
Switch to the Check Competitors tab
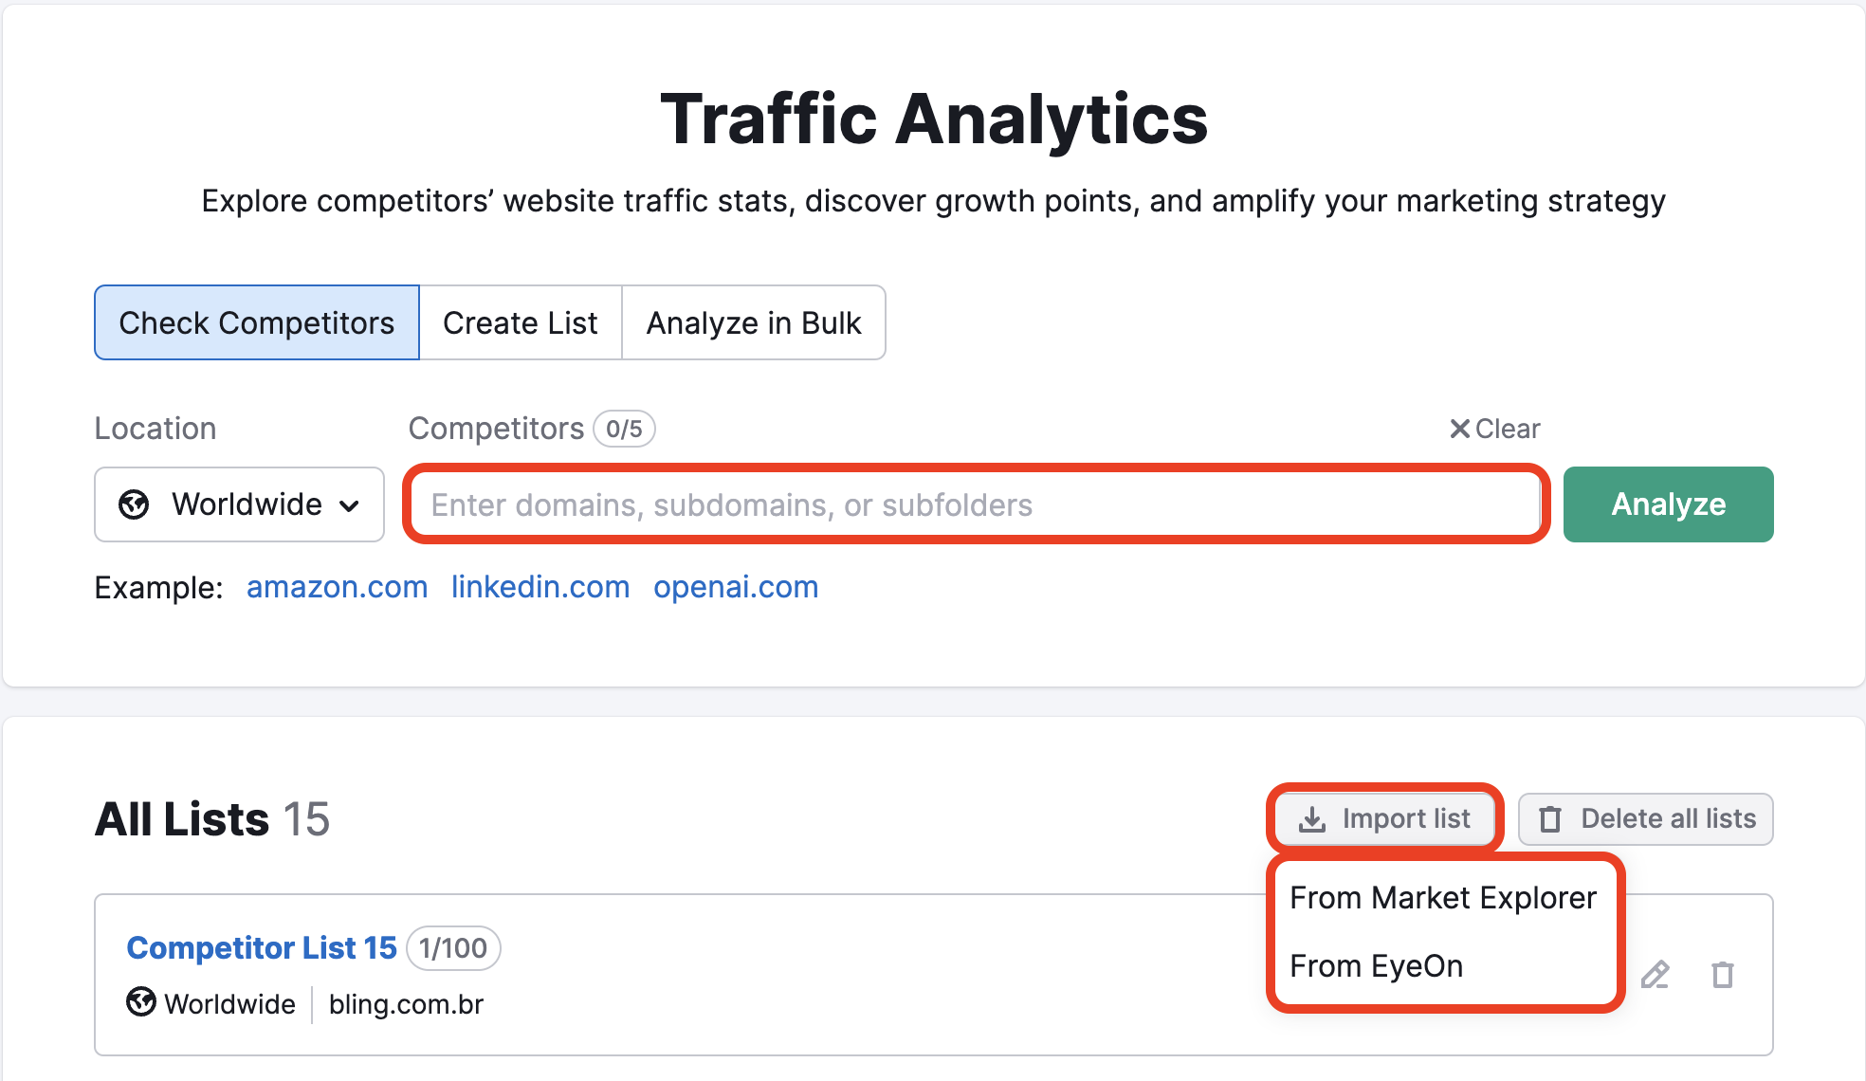pyautogui.click(x=257, y=323)
